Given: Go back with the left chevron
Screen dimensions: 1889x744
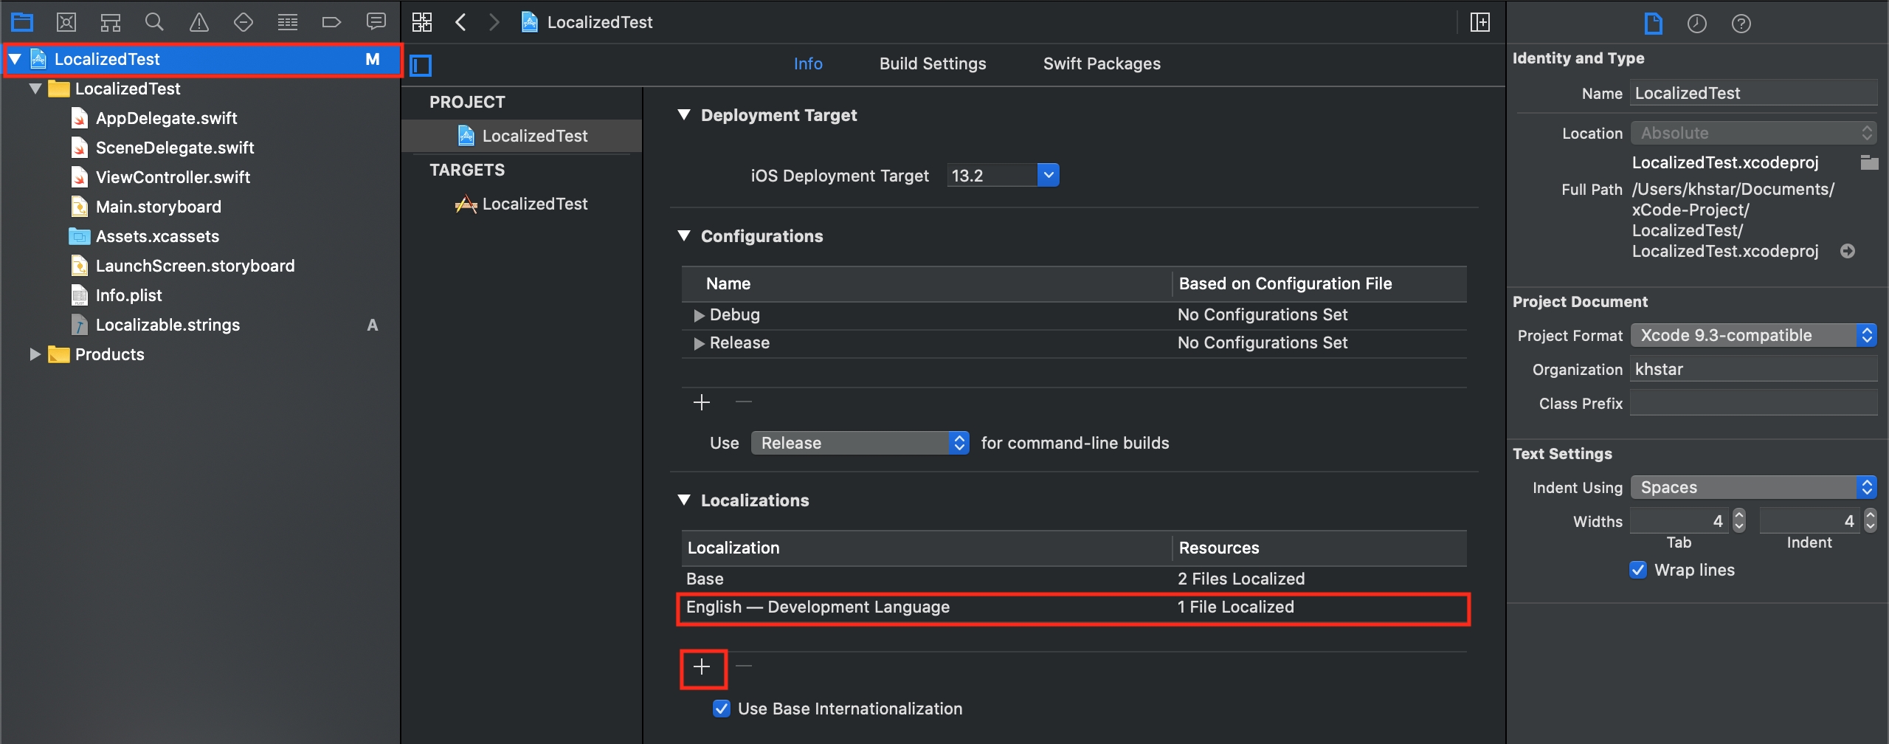Looking at the screenshot, I should [460, 22].
